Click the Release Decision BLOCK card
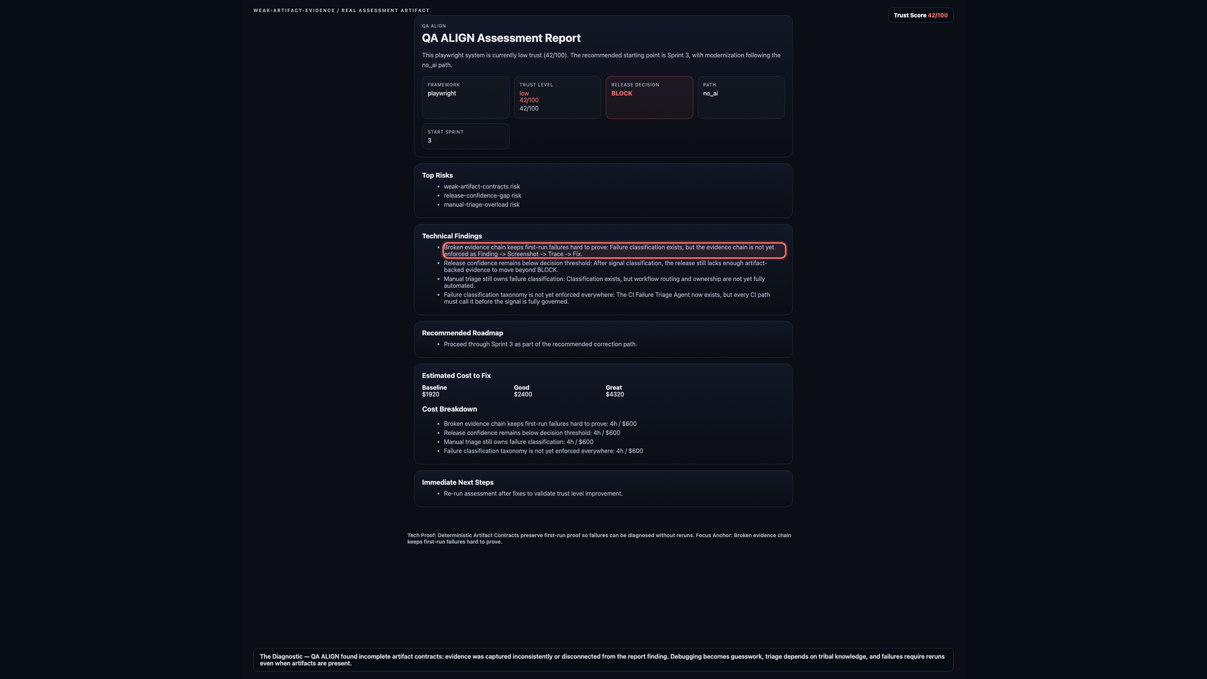 click(x=649, y=97)
